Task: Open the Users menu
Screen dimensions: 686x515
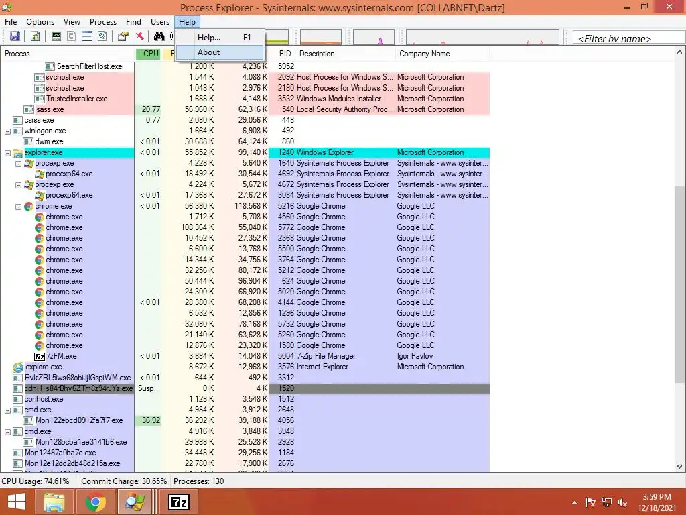Action: (159, 22)
